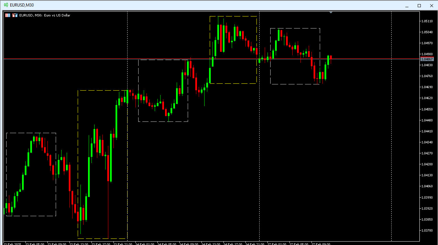Click the 1.05110 price scale label
Screen dimensions: 438x245
[x=427, y=21]
